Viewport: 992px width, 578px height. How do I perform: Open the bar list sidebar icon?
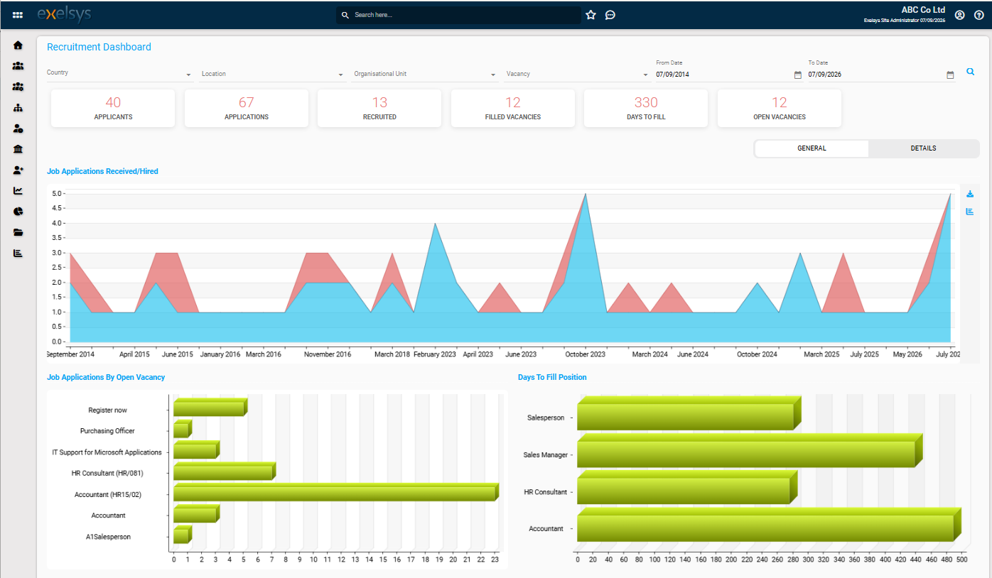pyautogui.click(x=18, y=253)
